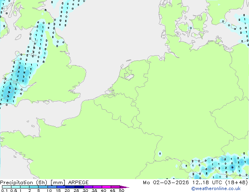Click the '0.5' legend label
Screen dimensions: 249x192
(14, 190)
